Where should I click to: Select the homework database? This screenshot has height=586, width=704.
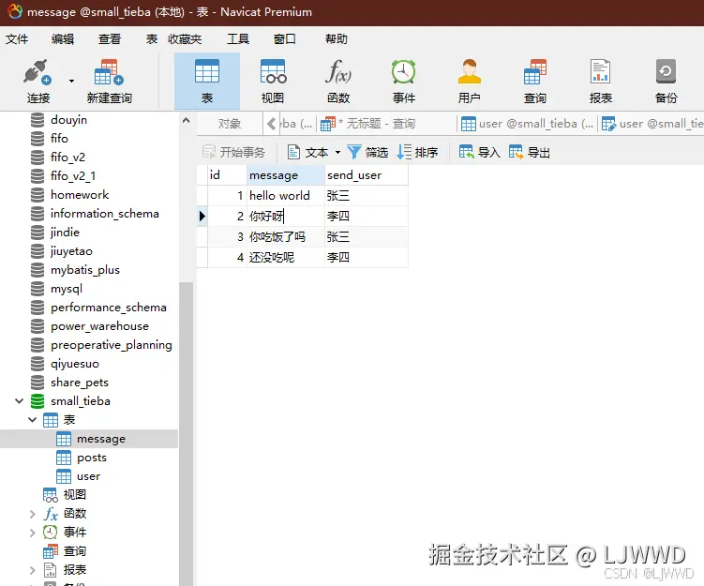(80, 195)
